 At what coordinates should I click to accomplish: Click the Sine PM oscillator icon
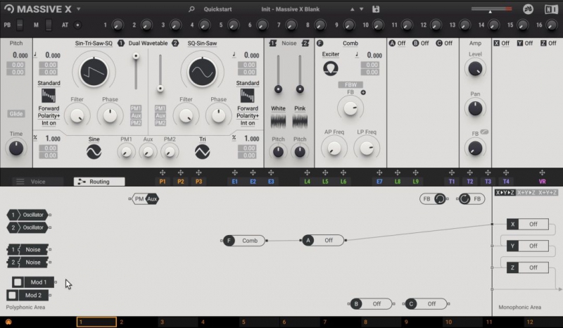click(94, 152)
